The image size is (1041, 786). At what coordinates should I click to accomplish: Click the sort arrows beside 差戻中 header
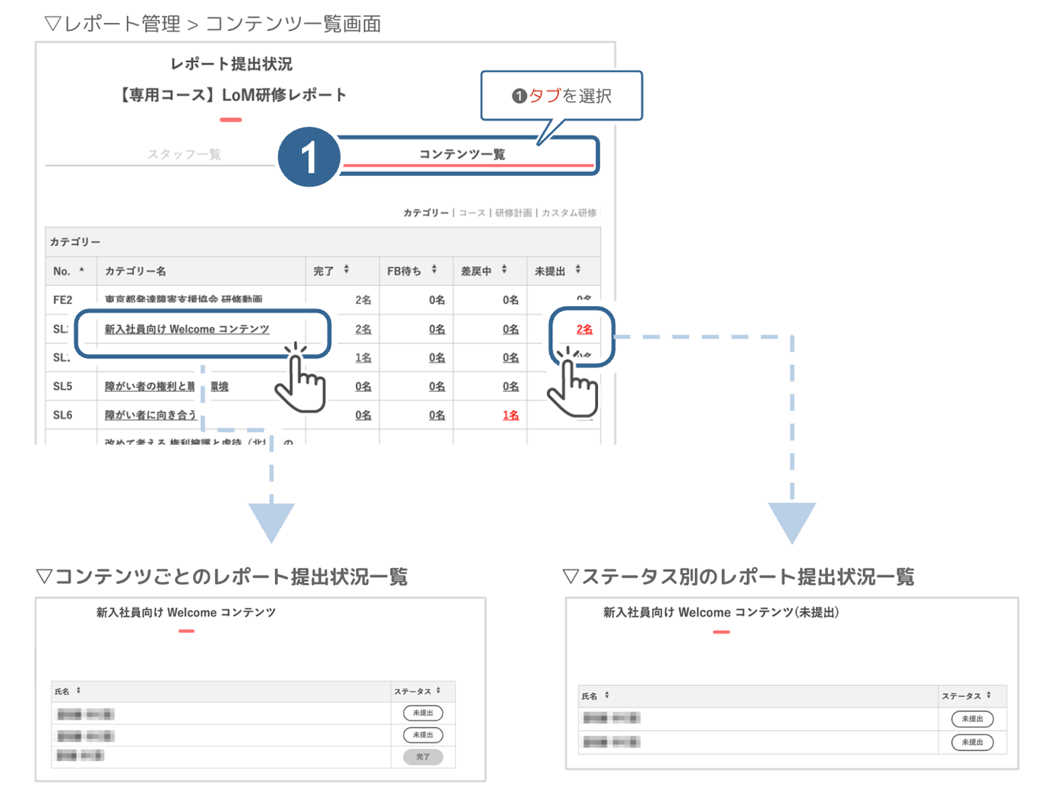(x=504, y=270)
